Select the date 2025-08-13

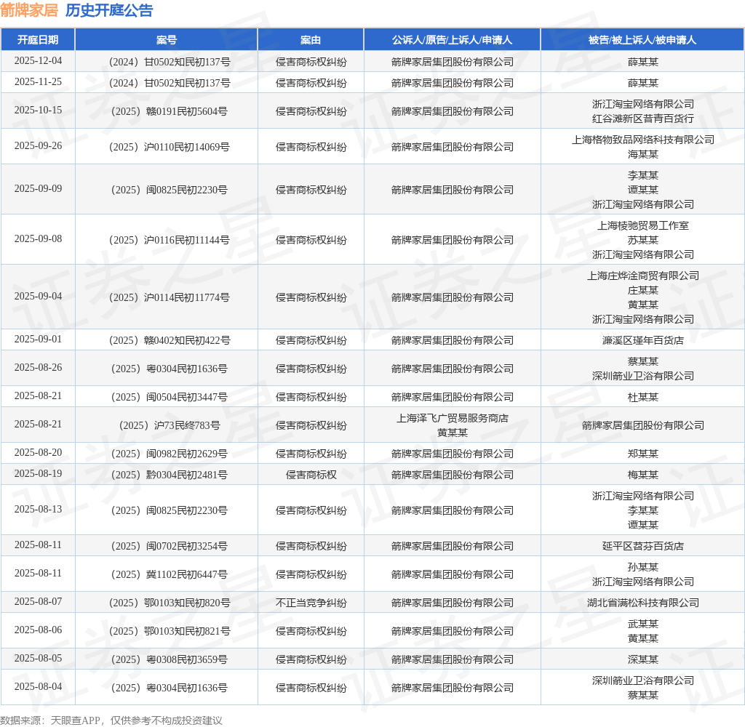tap(38, 509)
